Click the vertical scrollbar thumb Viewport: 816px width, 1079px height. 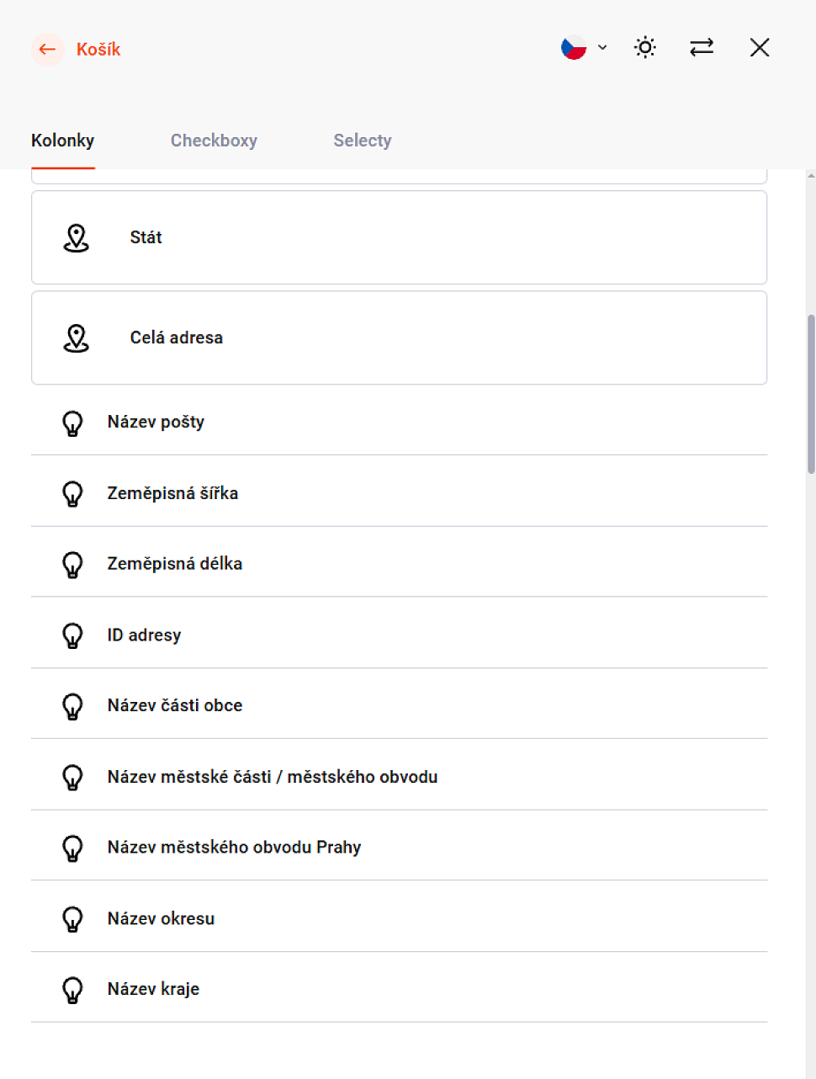pyautogui.click(x=811, y=394)
